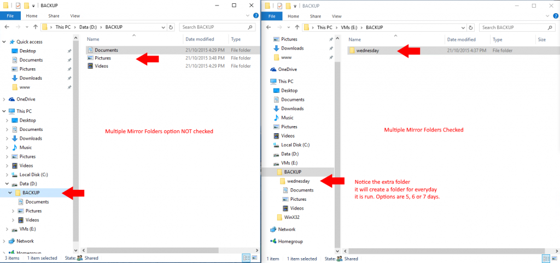Select Desktop under Quick access, left window

point(28,51)
